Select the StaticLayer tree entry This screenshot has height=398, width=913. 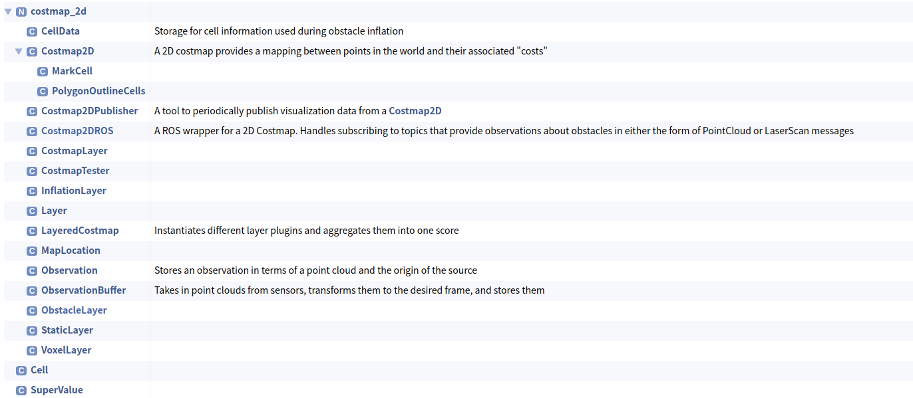67,330
